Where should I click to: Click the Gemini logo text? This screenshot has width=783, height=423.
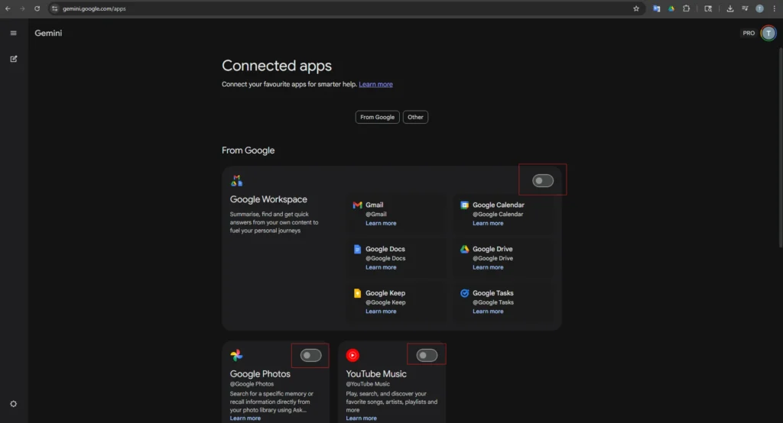48,33
